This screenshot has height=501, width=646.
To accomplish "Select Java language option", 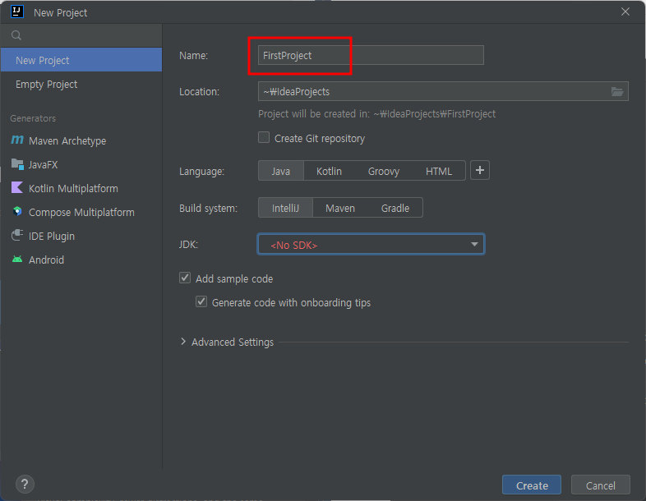I will pos(281,171).
